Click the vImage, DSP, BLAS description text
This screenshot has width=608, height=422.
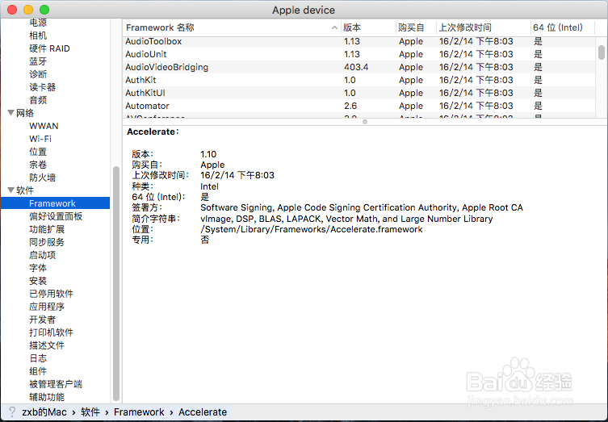(346, 219)
